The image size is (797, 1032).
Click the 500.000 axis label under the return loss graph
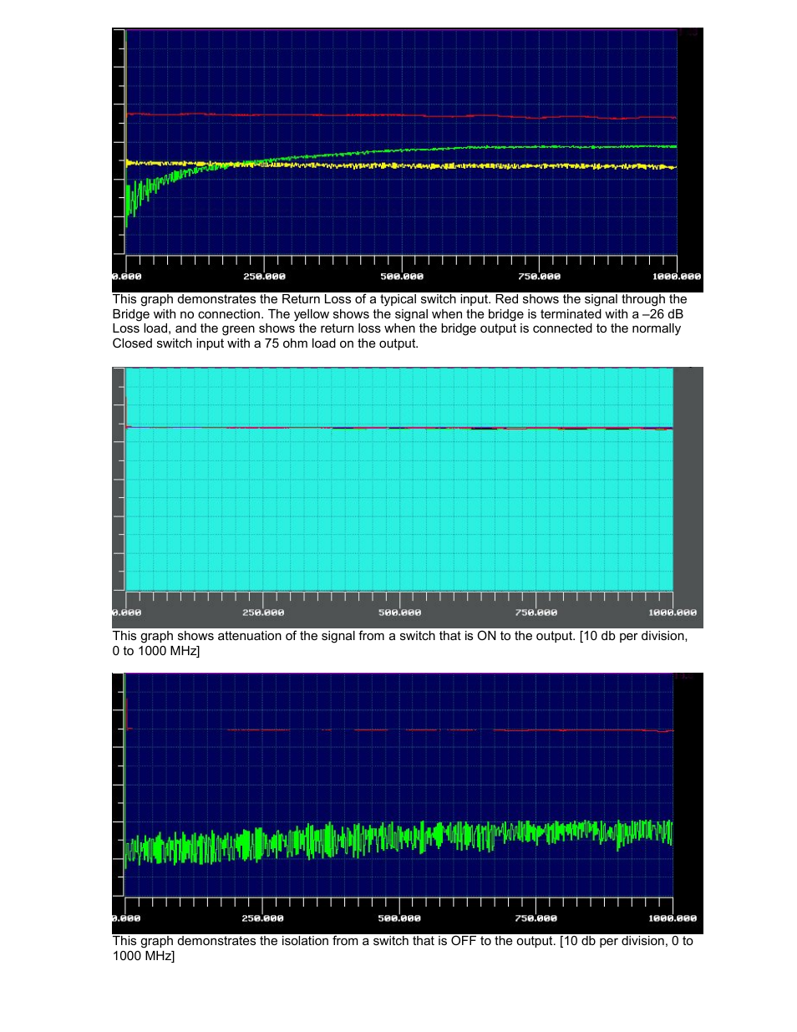[x=402, y=277]
